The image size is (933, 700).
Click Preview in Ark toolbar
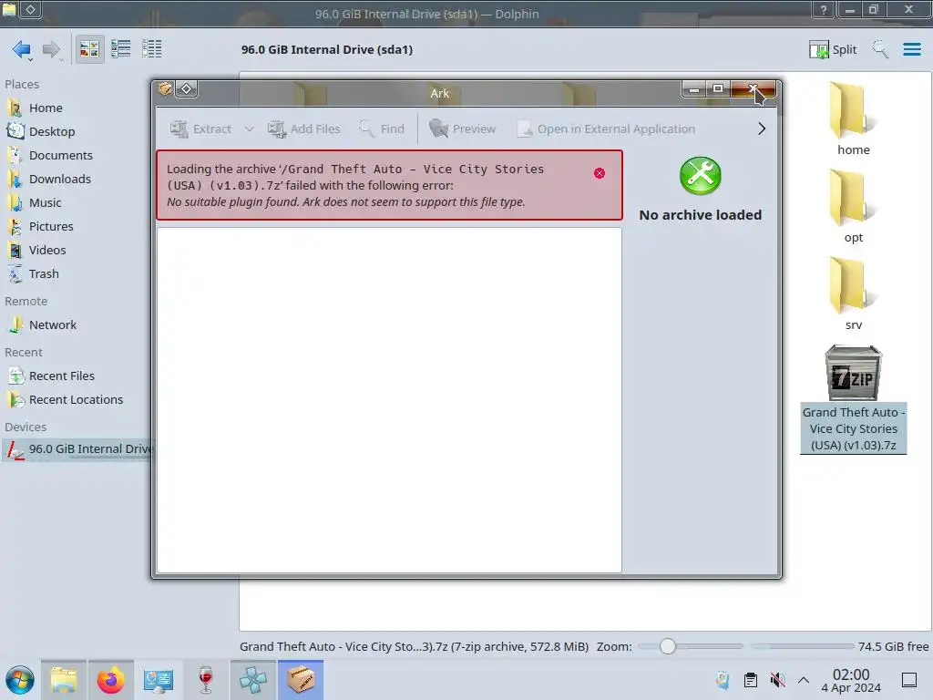coord(462,129)
